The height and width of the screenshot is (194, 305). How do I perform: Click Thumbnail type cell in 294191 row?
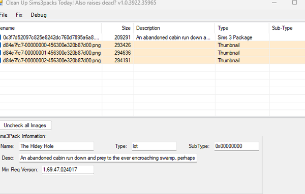point(229,60)
